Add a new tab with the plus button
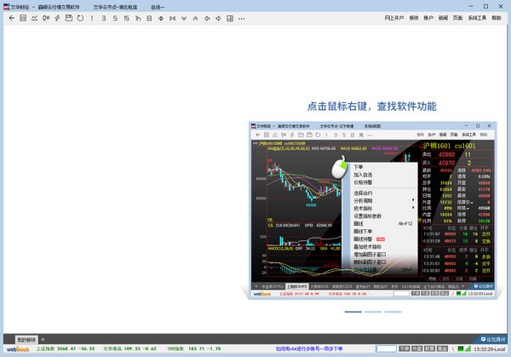The image size is (511, 357). (43, 340)
